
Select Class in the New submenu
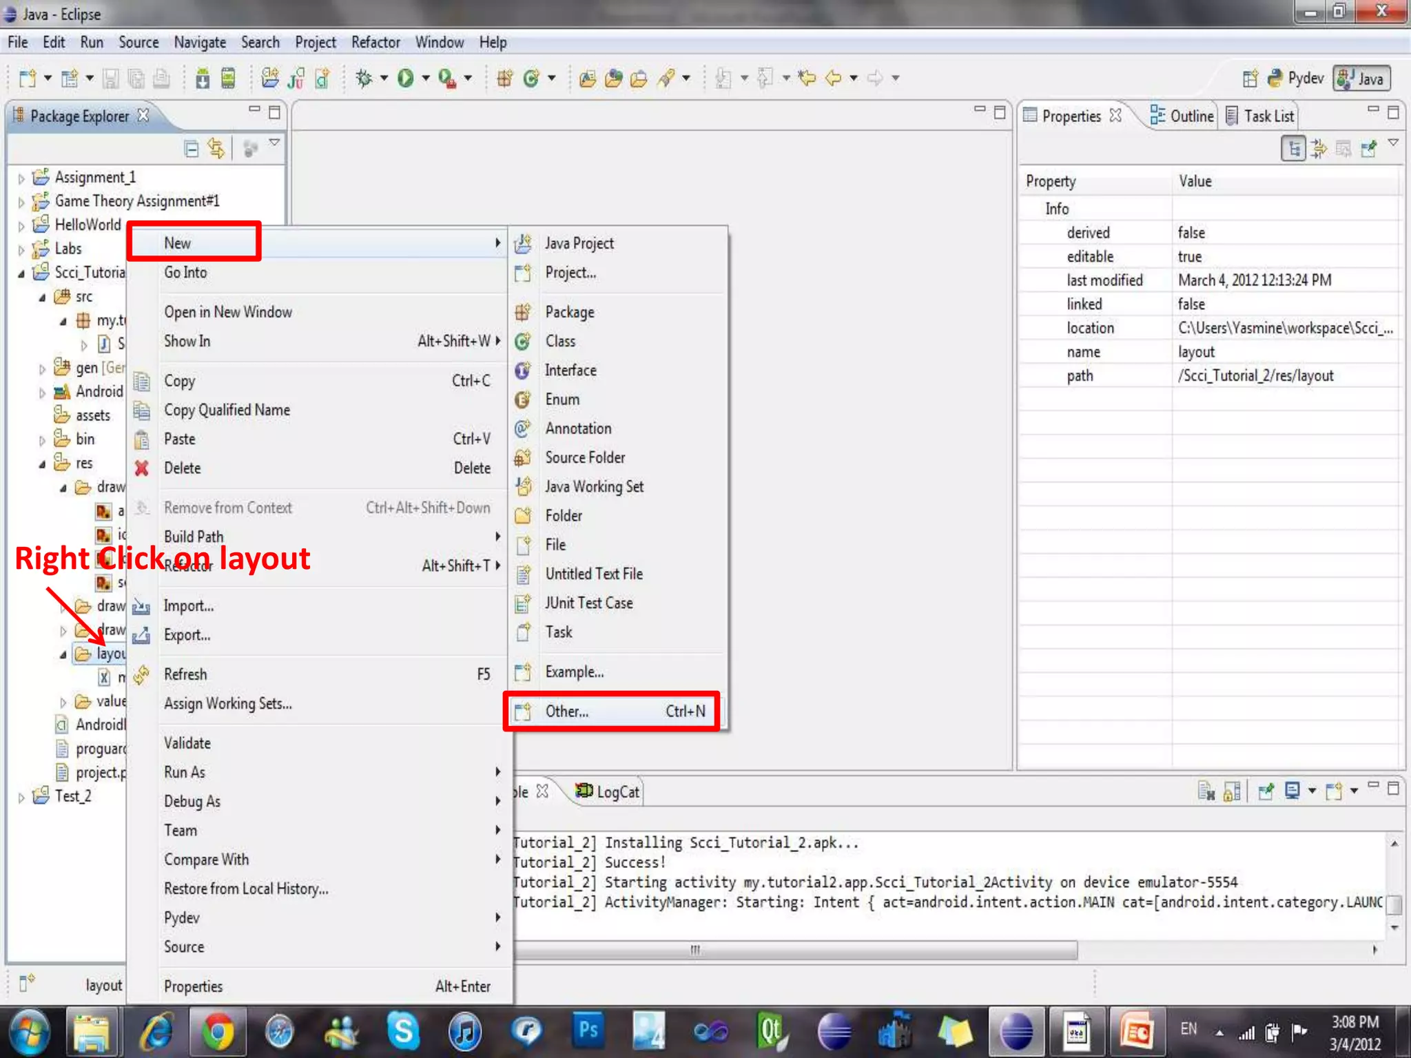(x=617, y=341)
